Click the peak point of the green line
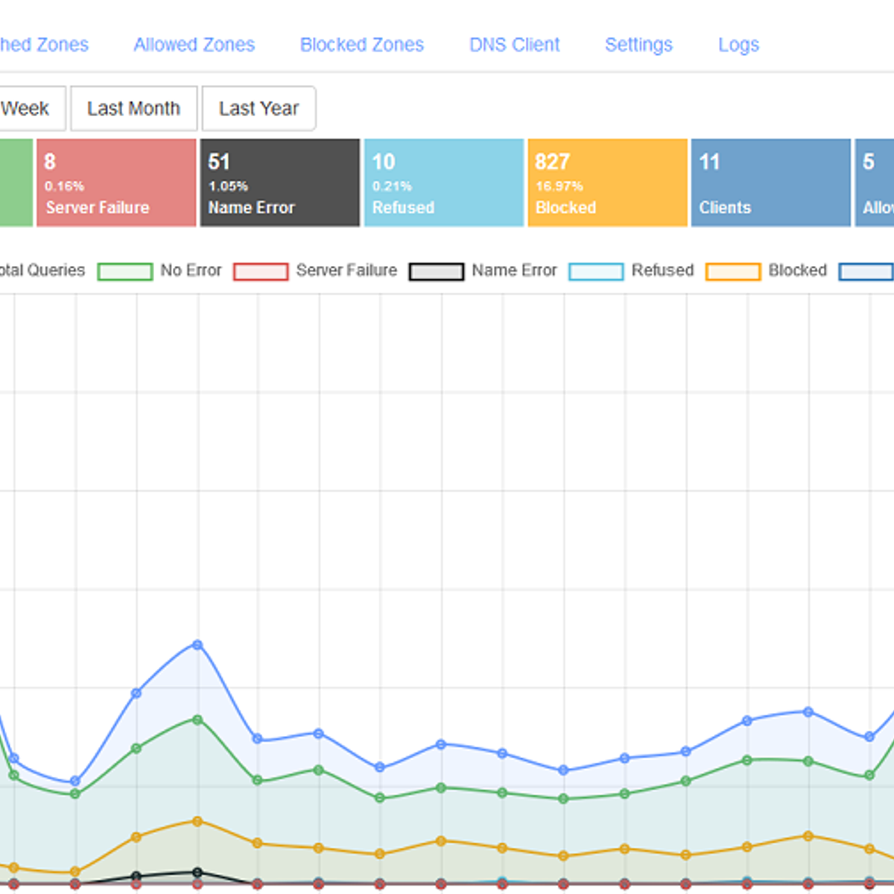 coord(197,720)
